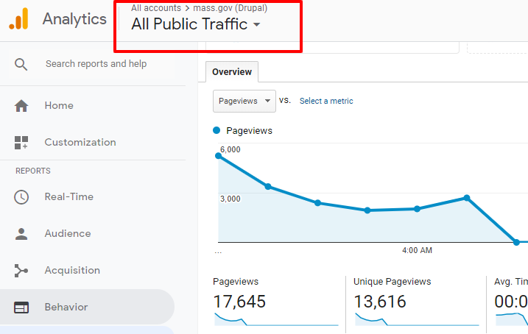Click the Select a metric link
The height and width of the screenshot is (334, 528).
(x=326, y=101)
